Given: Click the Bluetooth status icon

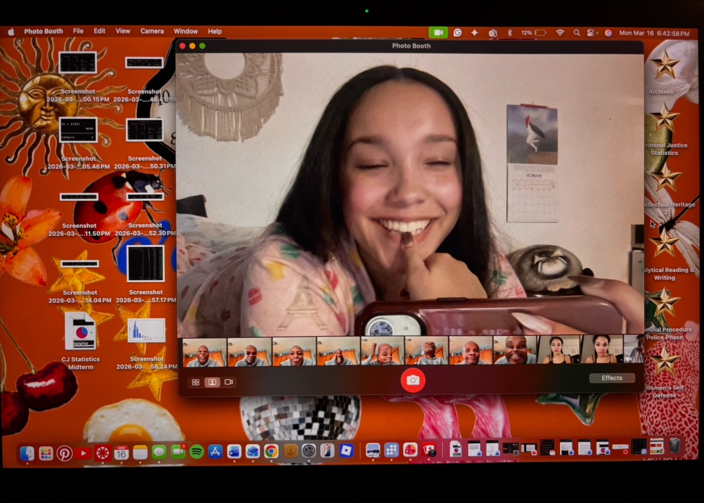Looking at the screenshot, I should (x=510, y=33).
